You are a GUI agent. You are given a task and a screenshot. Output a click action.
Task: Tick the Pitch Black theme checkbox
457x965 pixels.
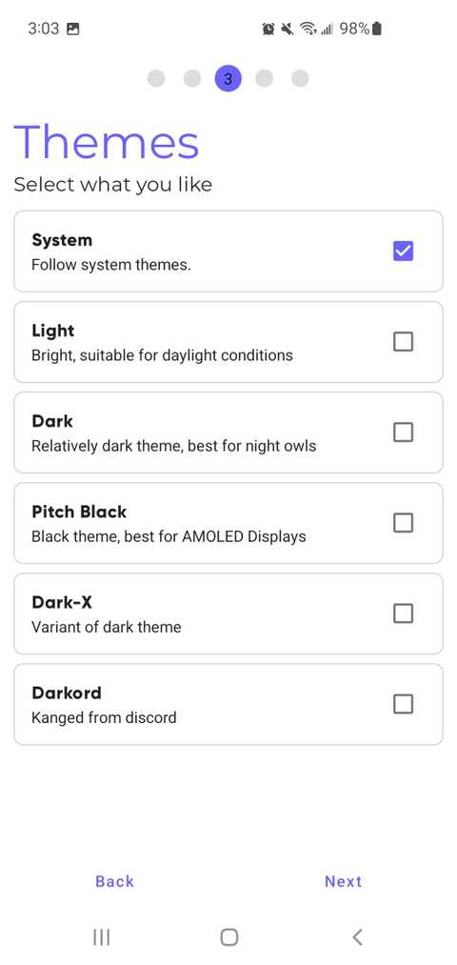click(403, 522)
